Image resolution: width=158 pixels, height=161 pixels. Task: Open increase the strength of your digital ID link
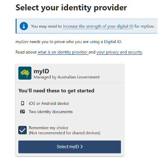click(98, 27)
